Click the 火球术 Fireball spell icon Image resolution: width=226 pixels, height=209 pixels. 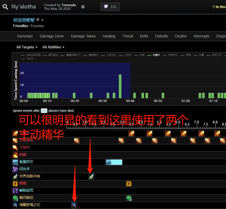[15, 148]
